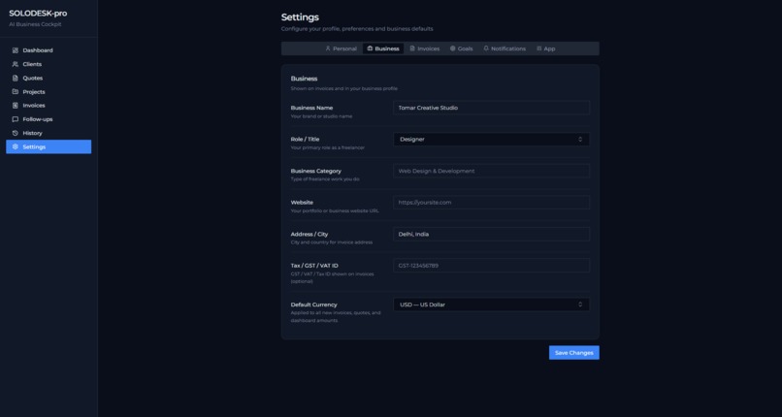The height and width of the screenshot is (417, 782).
Task: Switch to the App settings tab
Action: pyautogui.click(x=545, y=48)
